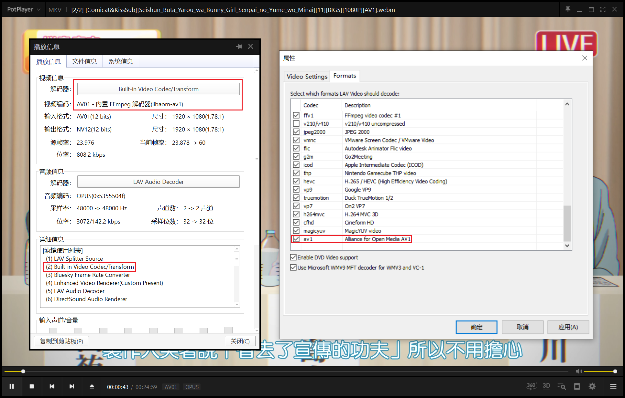Mute audio with speaker icon
Screen dimensions: 625x398
(x=579, y=372)
